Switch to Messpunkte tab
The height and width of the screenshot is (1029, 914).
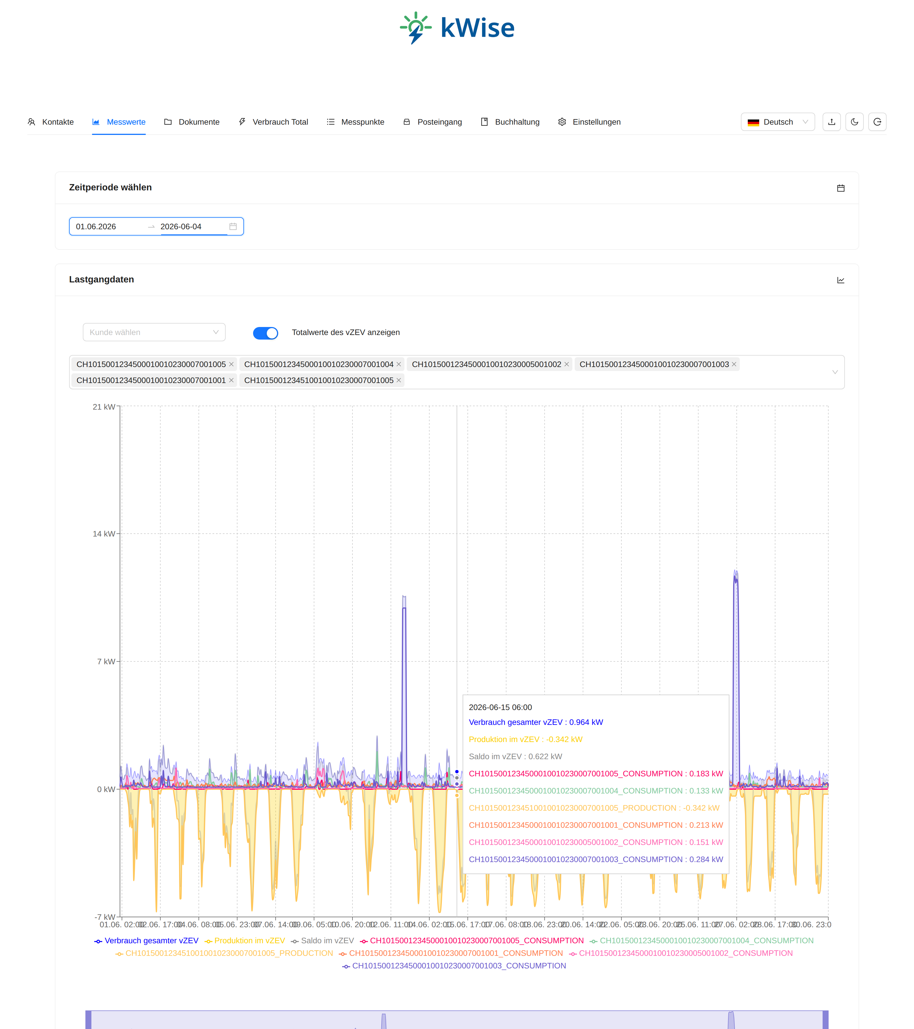pos(355,122)
